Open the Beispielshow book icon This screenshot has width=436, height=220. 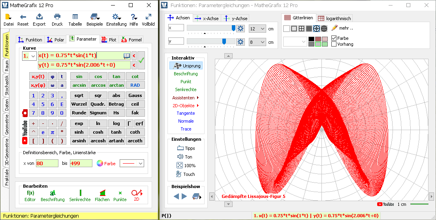coord(197,196)
